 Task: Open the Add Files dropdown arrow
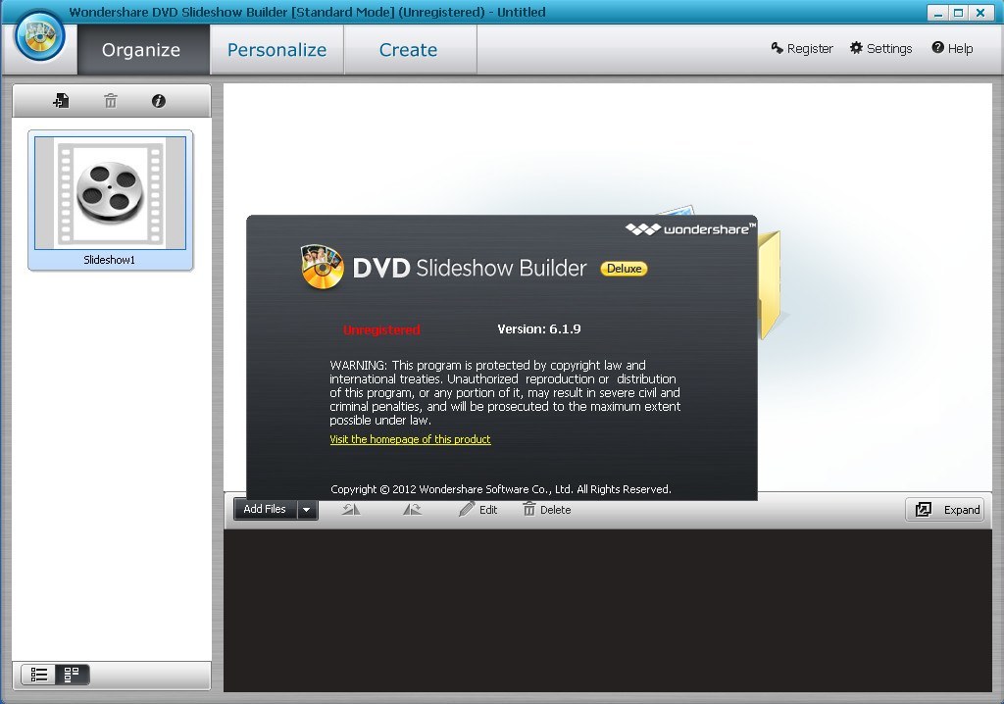coord(307,510)
